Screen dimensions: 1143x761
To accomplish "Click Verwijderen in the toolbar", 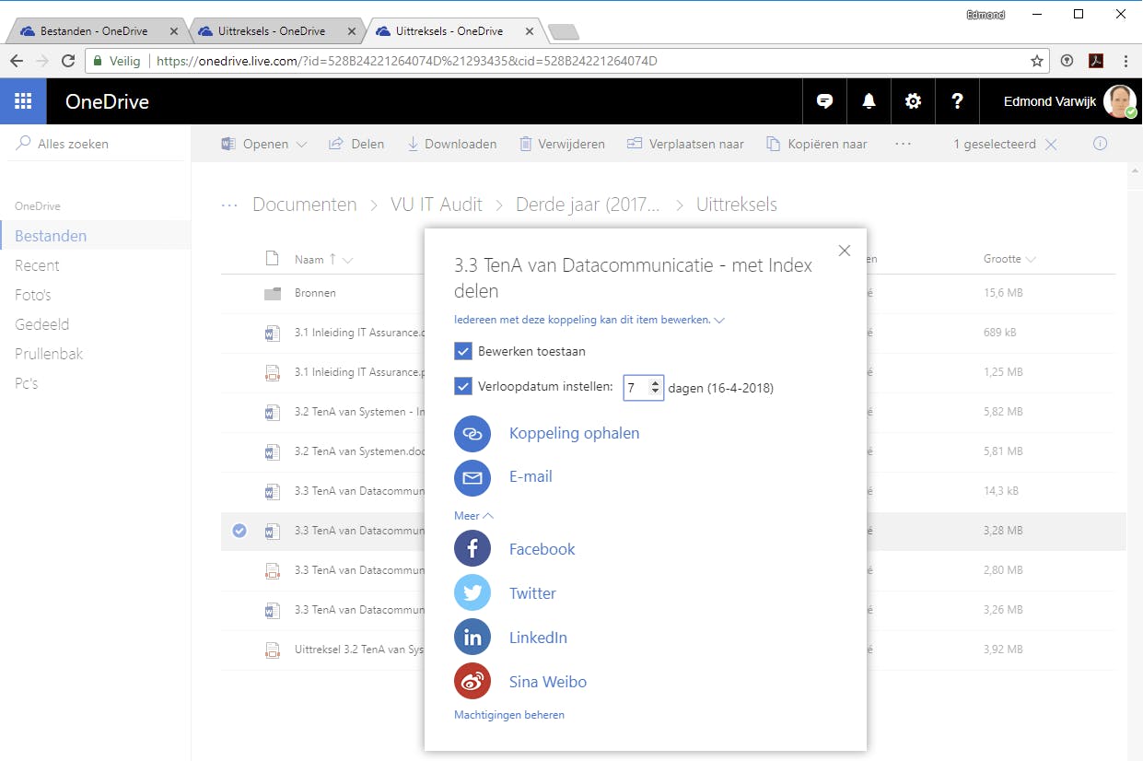I will click(x=562, y=144).
